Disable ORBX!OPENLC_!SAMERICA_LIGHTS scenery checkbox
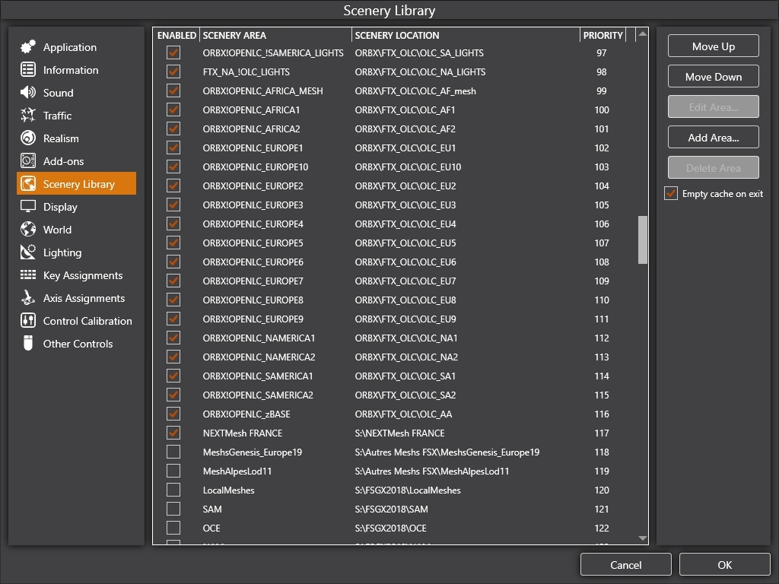 [x=173, y=52]
